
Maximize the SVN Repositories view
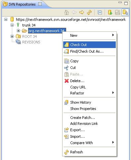click(126, 3)
